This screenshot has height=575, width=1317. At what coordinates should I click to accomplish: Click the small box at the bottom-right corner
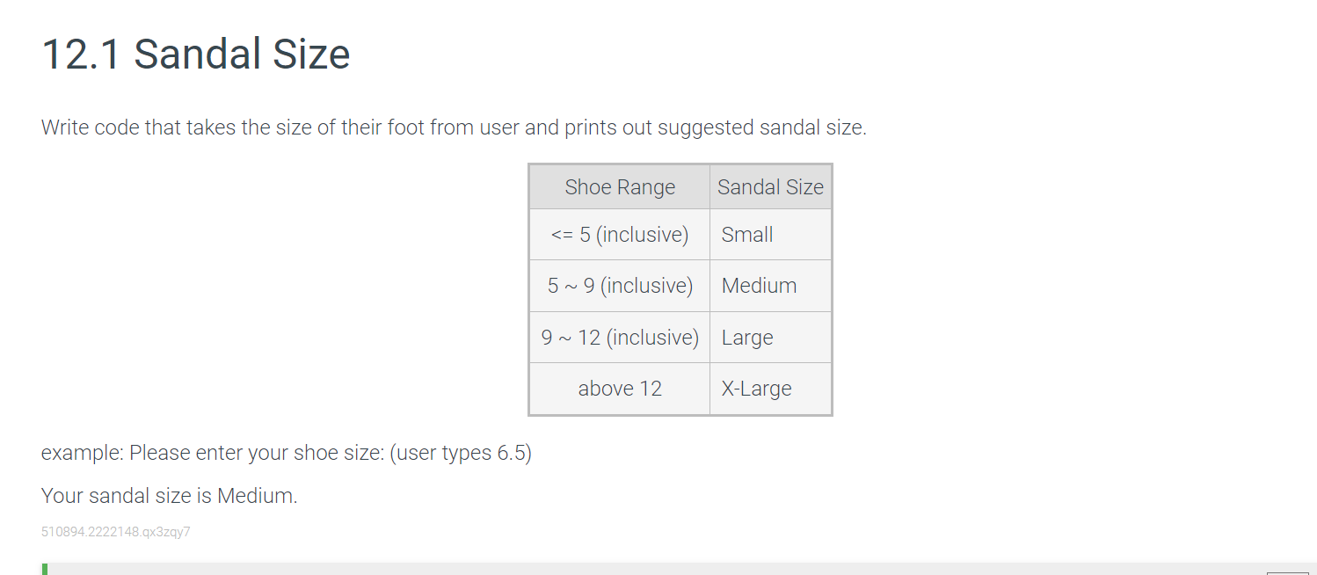coord(1288,572)
